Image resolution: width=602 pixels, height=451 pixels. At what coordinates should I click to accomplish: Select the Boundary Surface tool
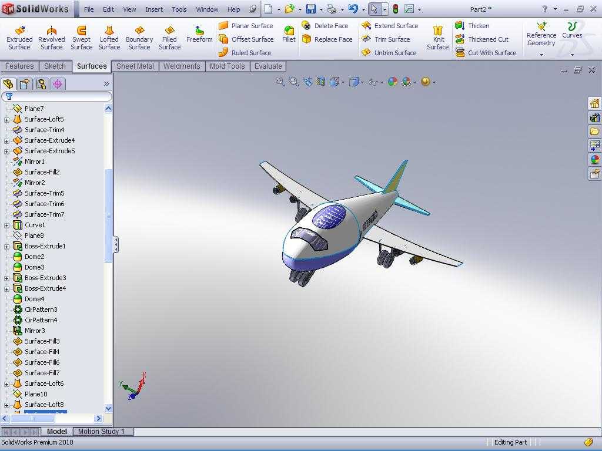tap(139, 38)
